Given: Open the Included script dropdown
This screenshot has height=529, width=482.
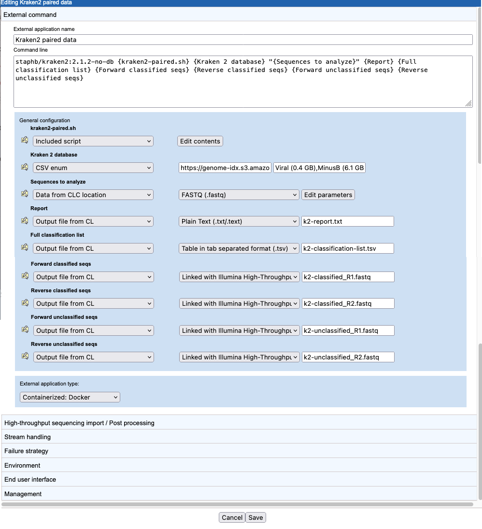Looking at the screenshot, I should (93, 141).
